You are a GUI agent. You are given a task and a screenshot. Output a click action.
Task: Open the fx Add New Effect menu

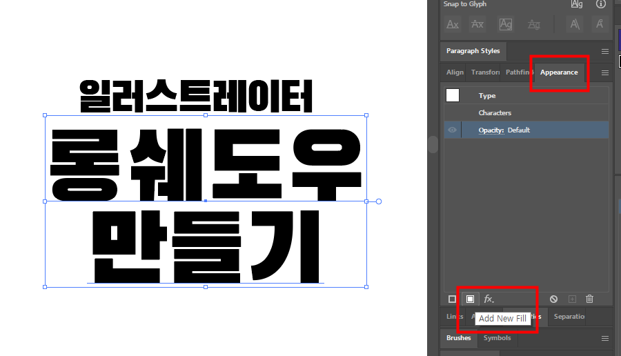point(489,299)
